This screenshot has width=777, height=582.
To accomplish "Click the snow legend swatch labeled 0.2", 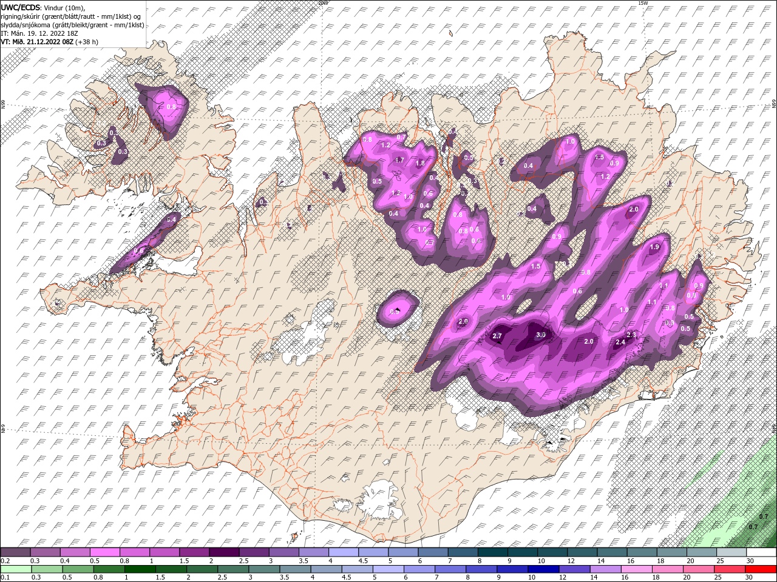I will click(15, 552).
